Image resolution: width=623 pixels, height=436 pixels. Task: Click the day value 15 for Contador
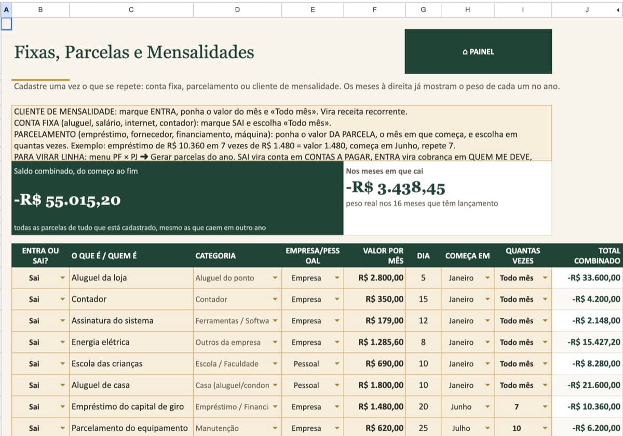point(423,299)
